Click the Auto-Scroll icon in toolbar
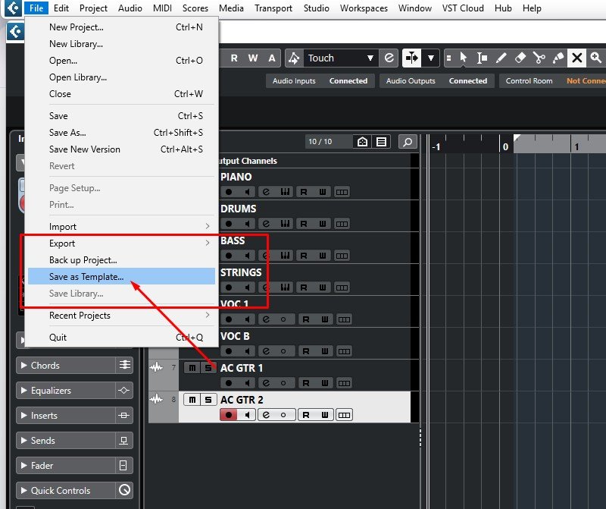 tap(411, 58)
